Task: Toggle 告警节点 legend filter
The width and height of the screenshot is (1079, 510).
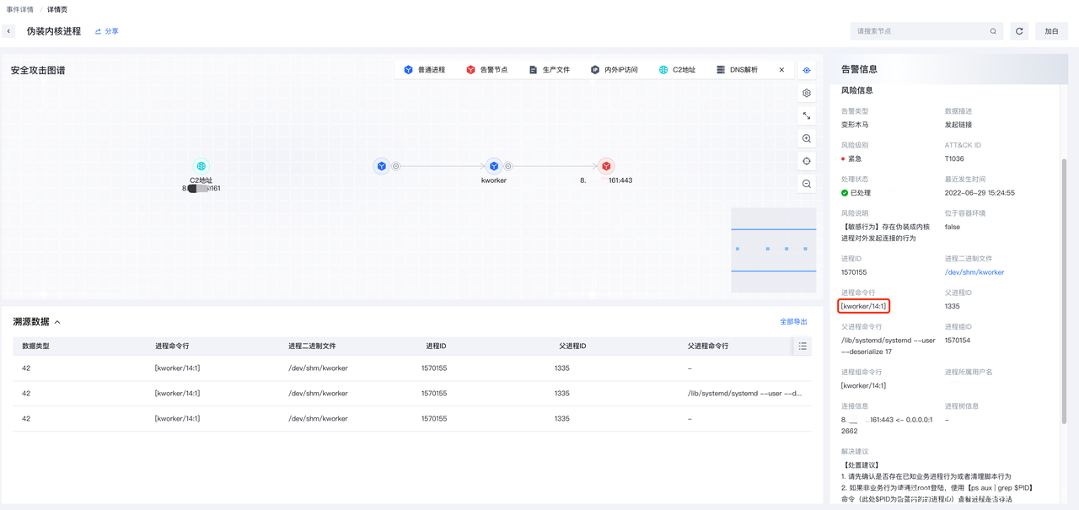Action: point(486,70)
